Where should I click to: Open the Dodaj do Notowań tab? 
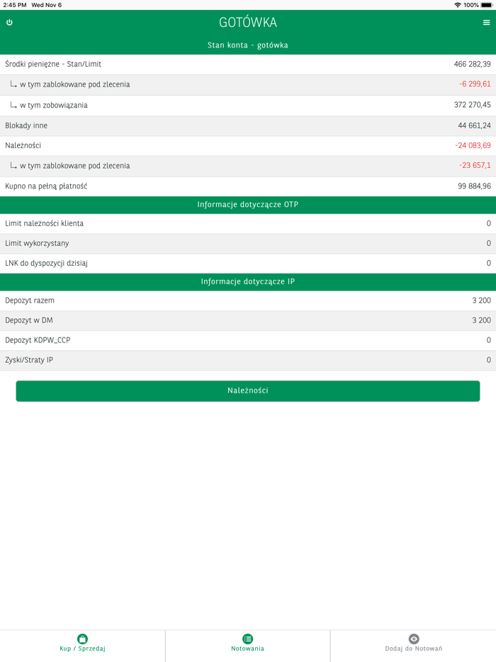(x=413, y=646)
